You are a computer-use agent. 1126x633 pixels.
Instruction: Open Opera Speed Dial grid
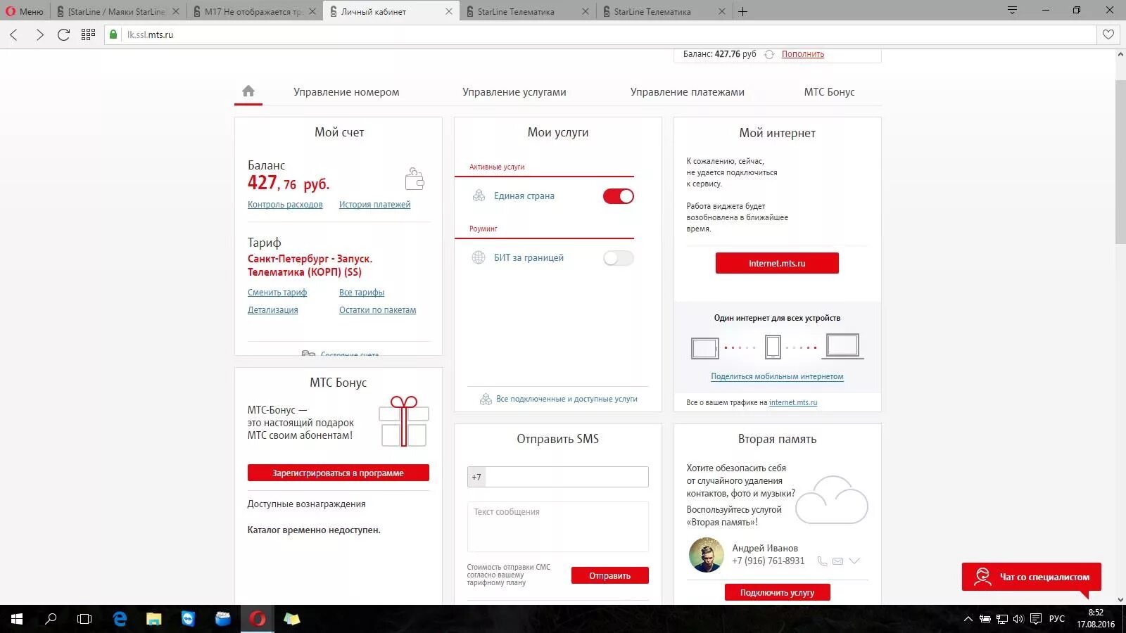pyautogui.click(x=88, y=34)
